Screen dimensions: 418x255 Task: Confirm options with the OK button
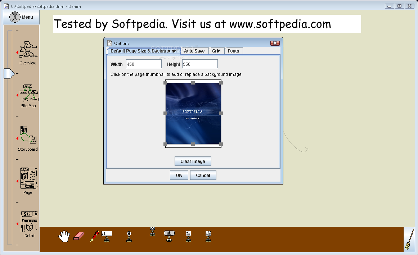click(179, 175)
